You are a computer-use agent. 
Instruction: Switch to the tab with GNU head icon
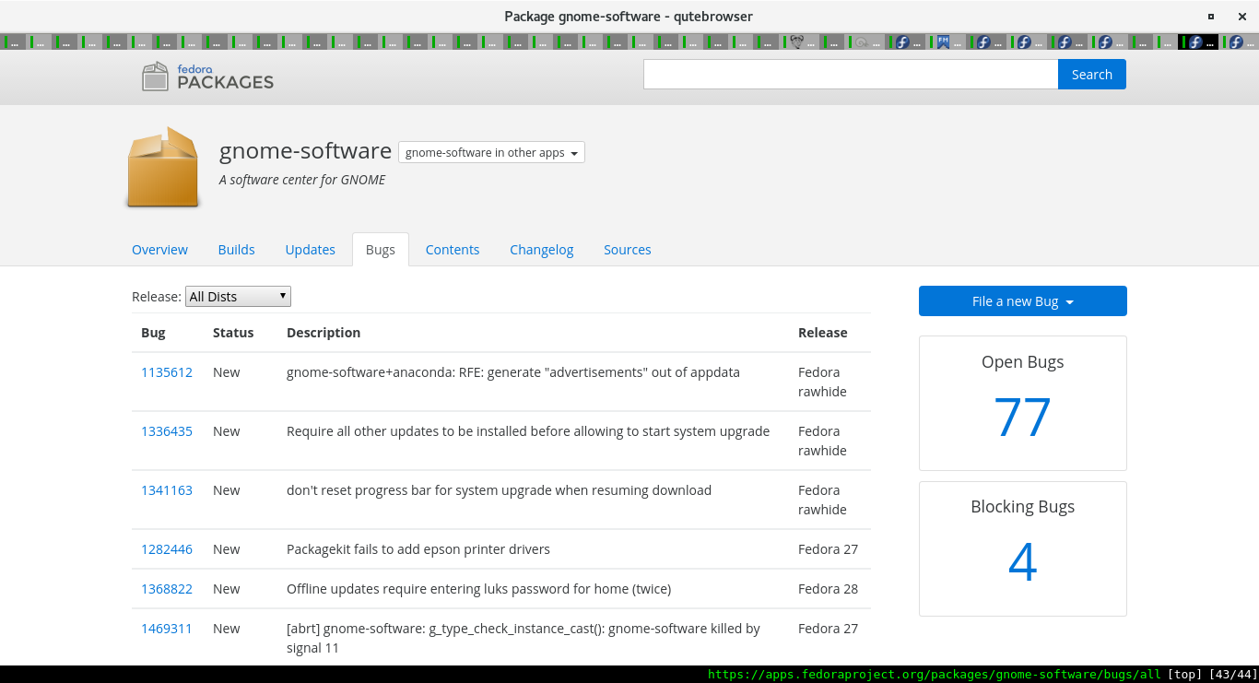[798, 41]
